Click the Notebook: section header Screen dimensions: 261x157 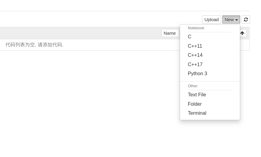pos(196,28)
